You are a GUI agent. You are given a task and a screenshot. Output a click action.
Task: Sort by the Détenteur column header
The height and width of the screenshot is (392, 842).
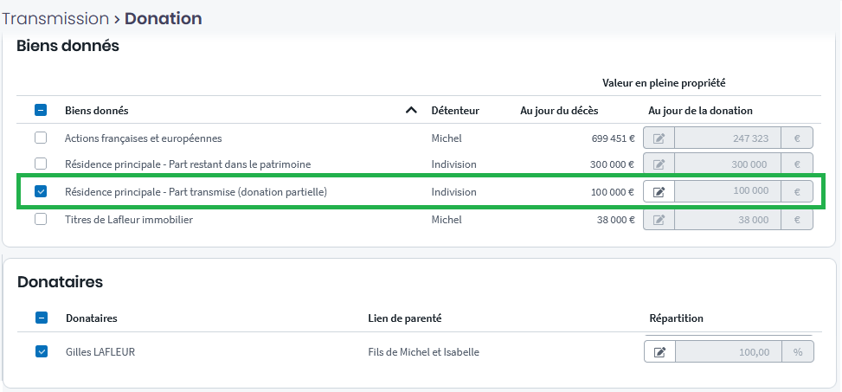[455, 111]
